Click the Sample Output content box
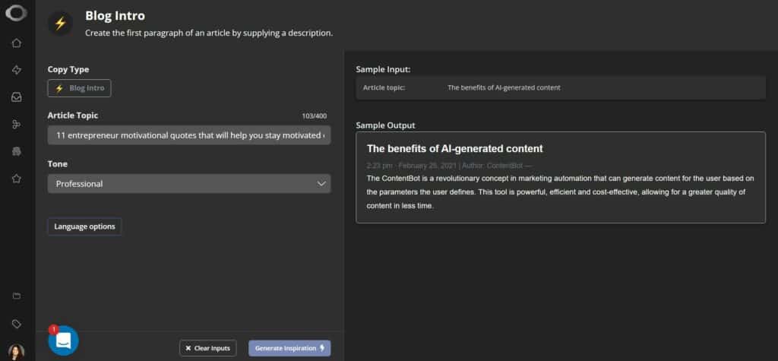778x361 pixels. tap(561, 177)
